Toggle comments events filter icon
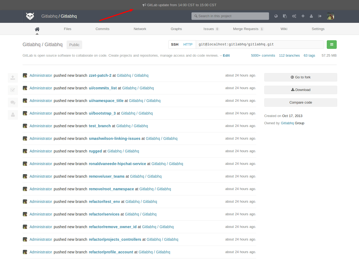359x259 pixels. pos(13,102)
